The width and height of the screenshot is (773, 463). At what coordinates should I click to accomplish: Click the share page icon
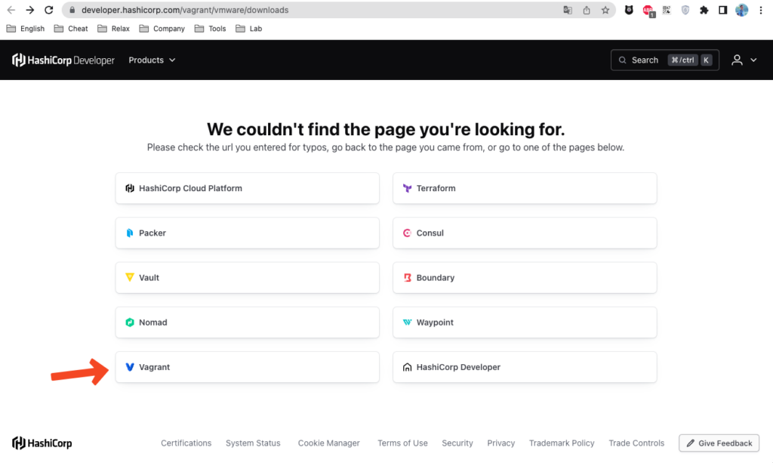(587, 10)
